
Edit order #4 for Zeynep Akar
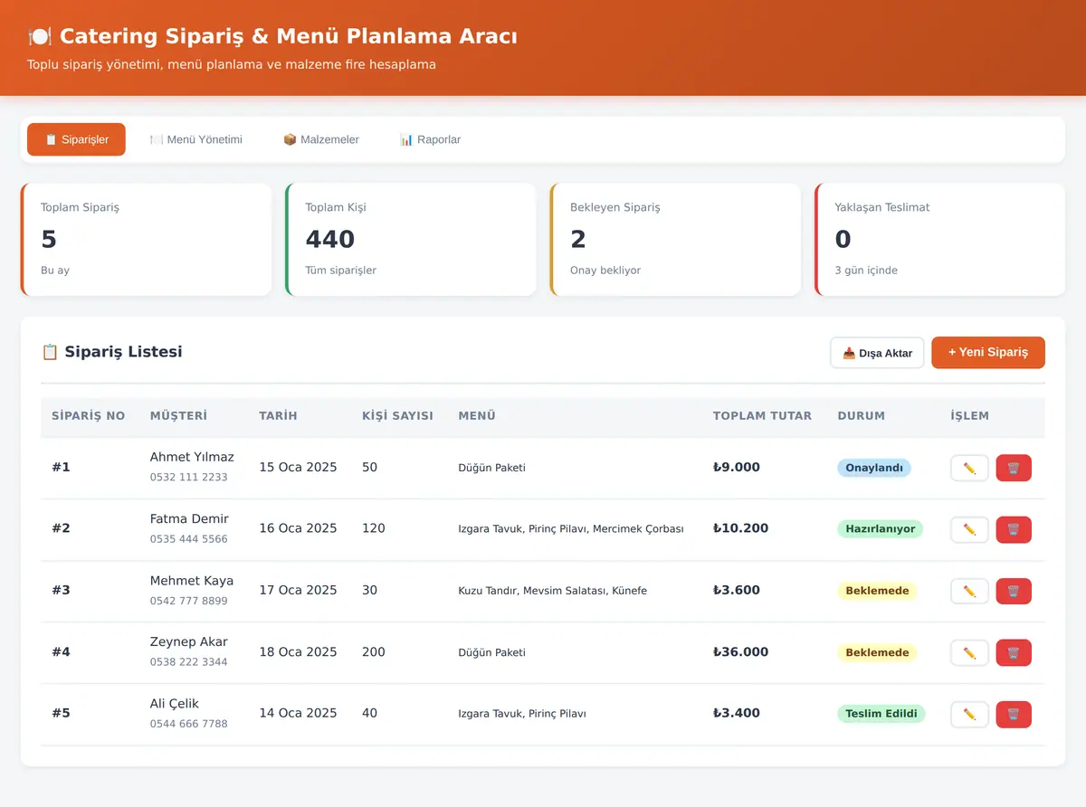point(969,652)
